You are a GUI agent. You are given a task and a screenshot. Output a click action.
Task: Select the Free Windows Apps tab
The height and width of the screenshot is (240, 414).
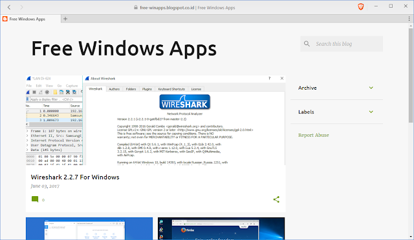tap(30, 19)
